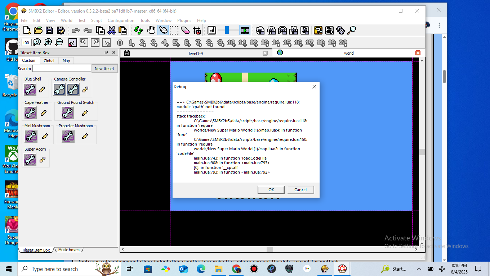Cut the selection with the scissors icon
Image resolution: width=490 pixels, height=276 pixels.
(112, 30)
